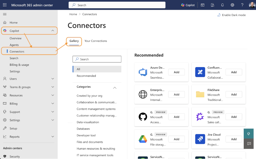Viewport: 256px width, 159px height.
Task: Filter by Developer tool category
Action: (x=86, y=135)
